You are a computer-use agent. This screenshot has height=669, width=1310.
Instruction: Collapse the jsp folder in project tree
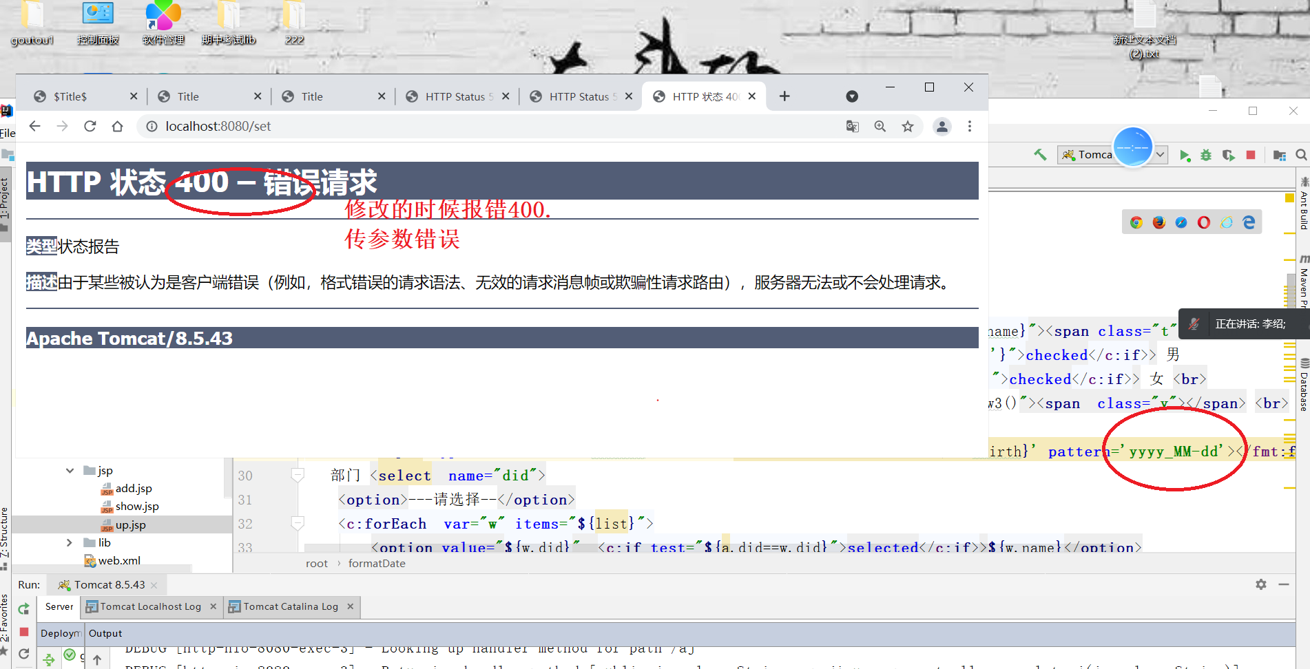coord(70,471)
